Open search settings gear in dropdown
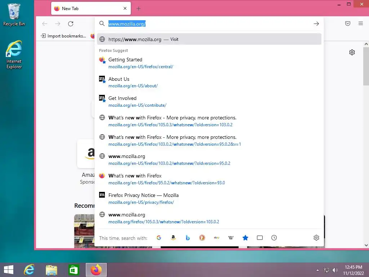Viewport: 369px width, 277px height. [316, 238]
